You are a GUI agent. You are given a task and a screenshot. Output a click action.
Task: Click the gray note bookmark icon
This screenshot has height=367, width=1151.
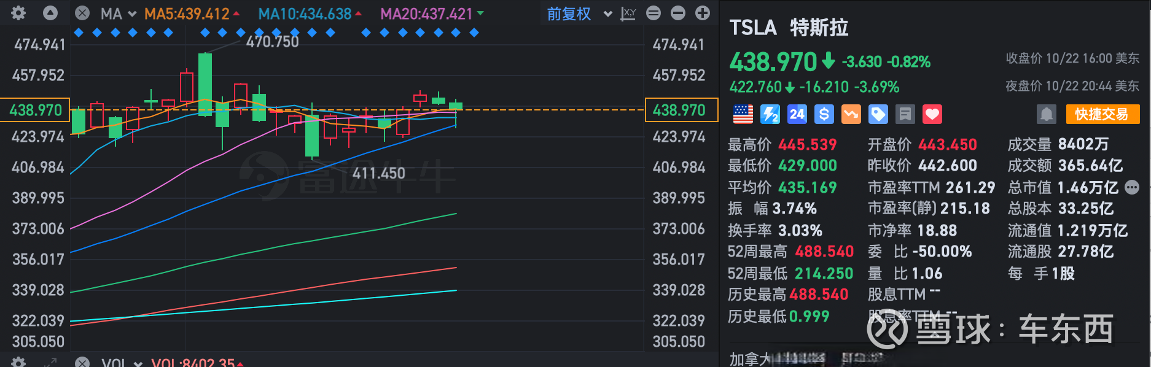905,114
